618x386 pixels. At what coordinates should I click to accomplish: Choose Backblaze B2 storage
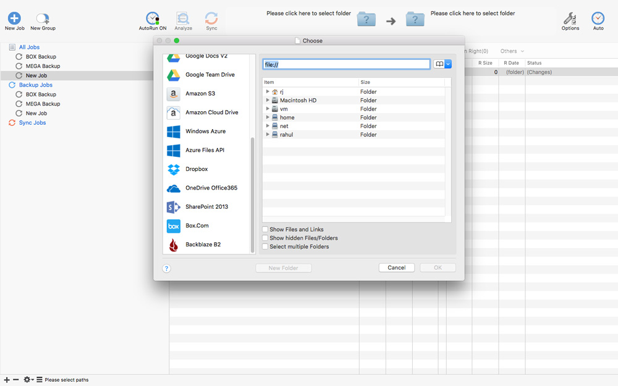coord(206,245)
